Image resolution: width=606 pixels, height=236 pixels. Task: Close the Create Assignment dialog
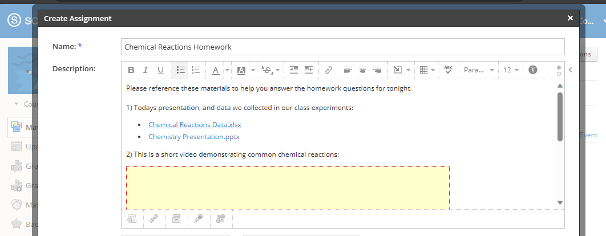tap(570, 18)
